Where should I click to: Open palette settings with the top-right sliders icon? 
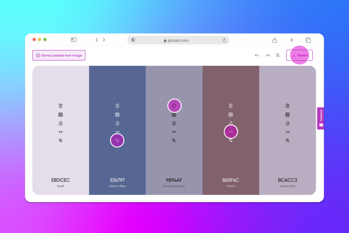click(277, 55)
